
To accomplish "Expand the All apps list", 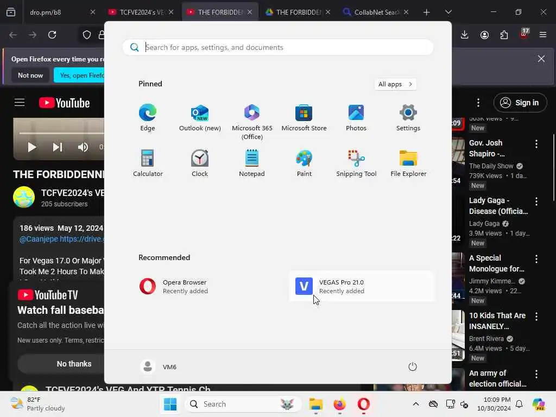I will click(395, 84).
